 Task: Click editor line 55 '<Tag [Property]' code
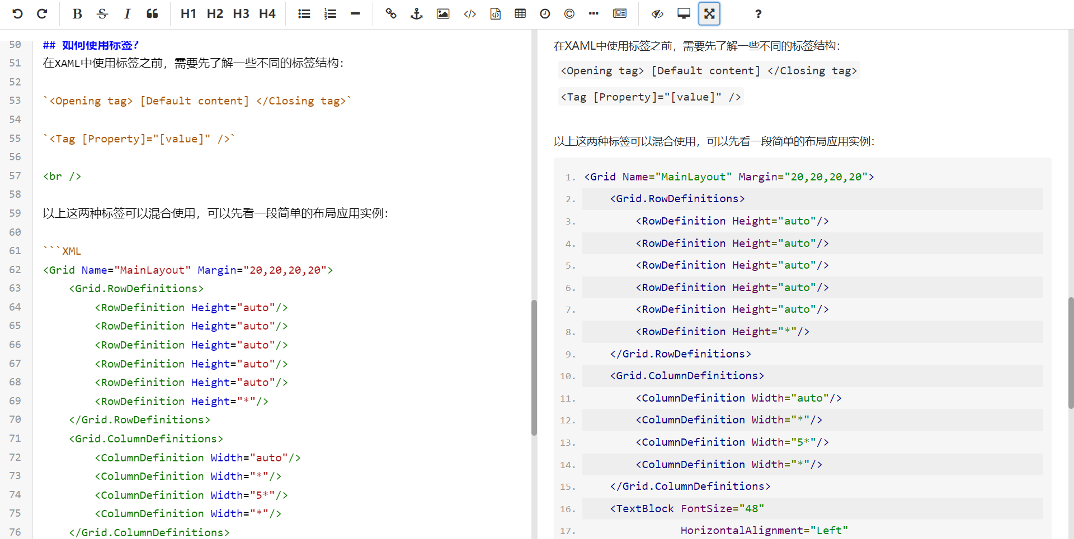point(139,139)
